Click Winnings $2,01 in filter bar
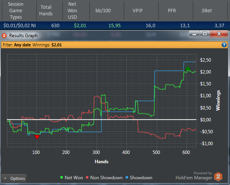230x185 pixels. pos(47,45)
